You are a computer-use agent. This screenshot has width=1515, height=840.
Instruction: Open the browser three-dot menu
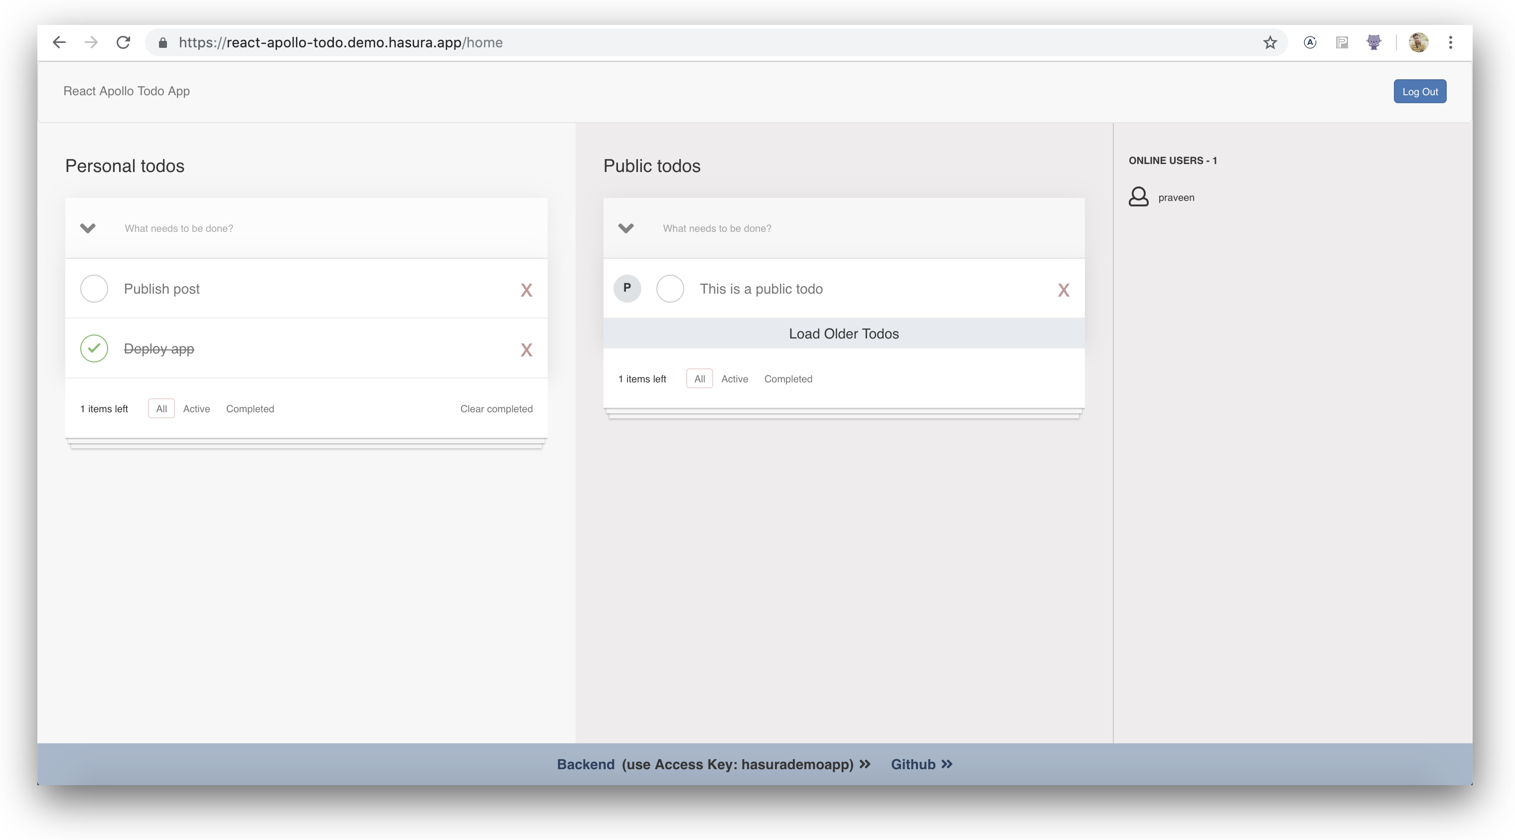click(1450, 42)
